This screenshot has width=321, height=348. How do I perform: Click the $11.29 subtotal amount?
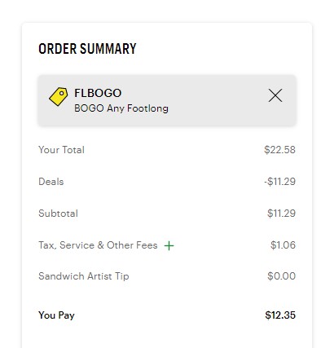281,214
